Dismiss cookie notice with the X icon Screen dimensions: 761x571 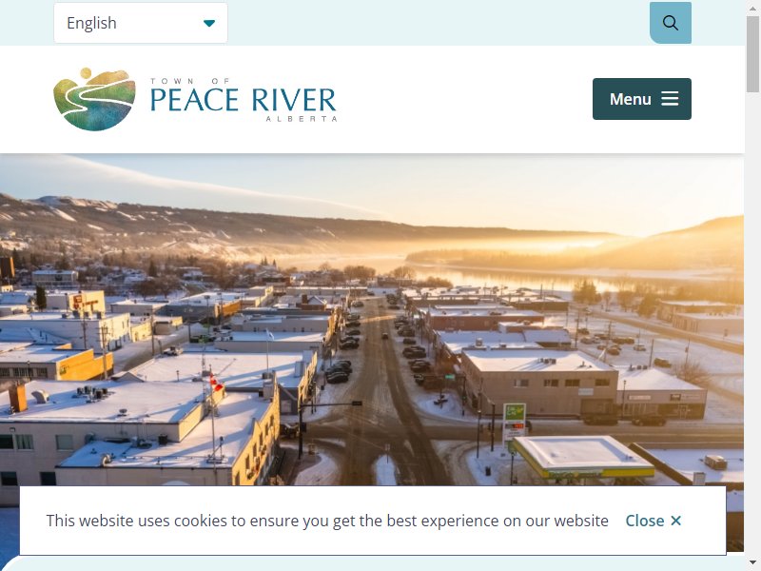(675, 521)
